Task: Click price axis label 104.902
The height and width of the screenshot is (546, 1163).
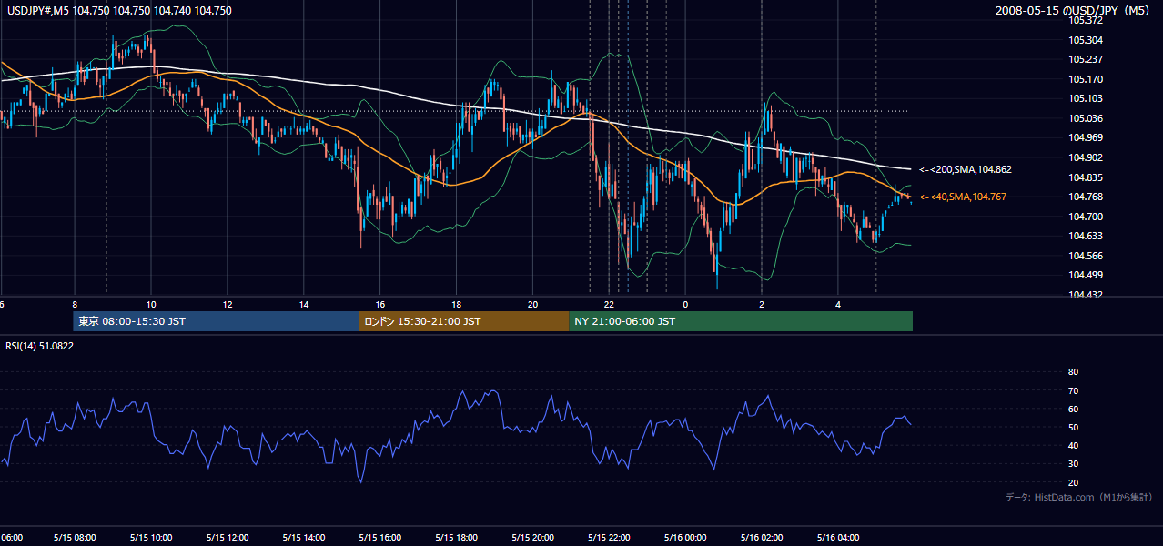Action: click(1087, 157)
